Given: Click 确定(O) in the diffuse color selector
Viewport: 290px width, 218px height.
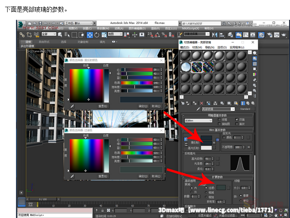Looking at the screenshot, I should [143, 106].
